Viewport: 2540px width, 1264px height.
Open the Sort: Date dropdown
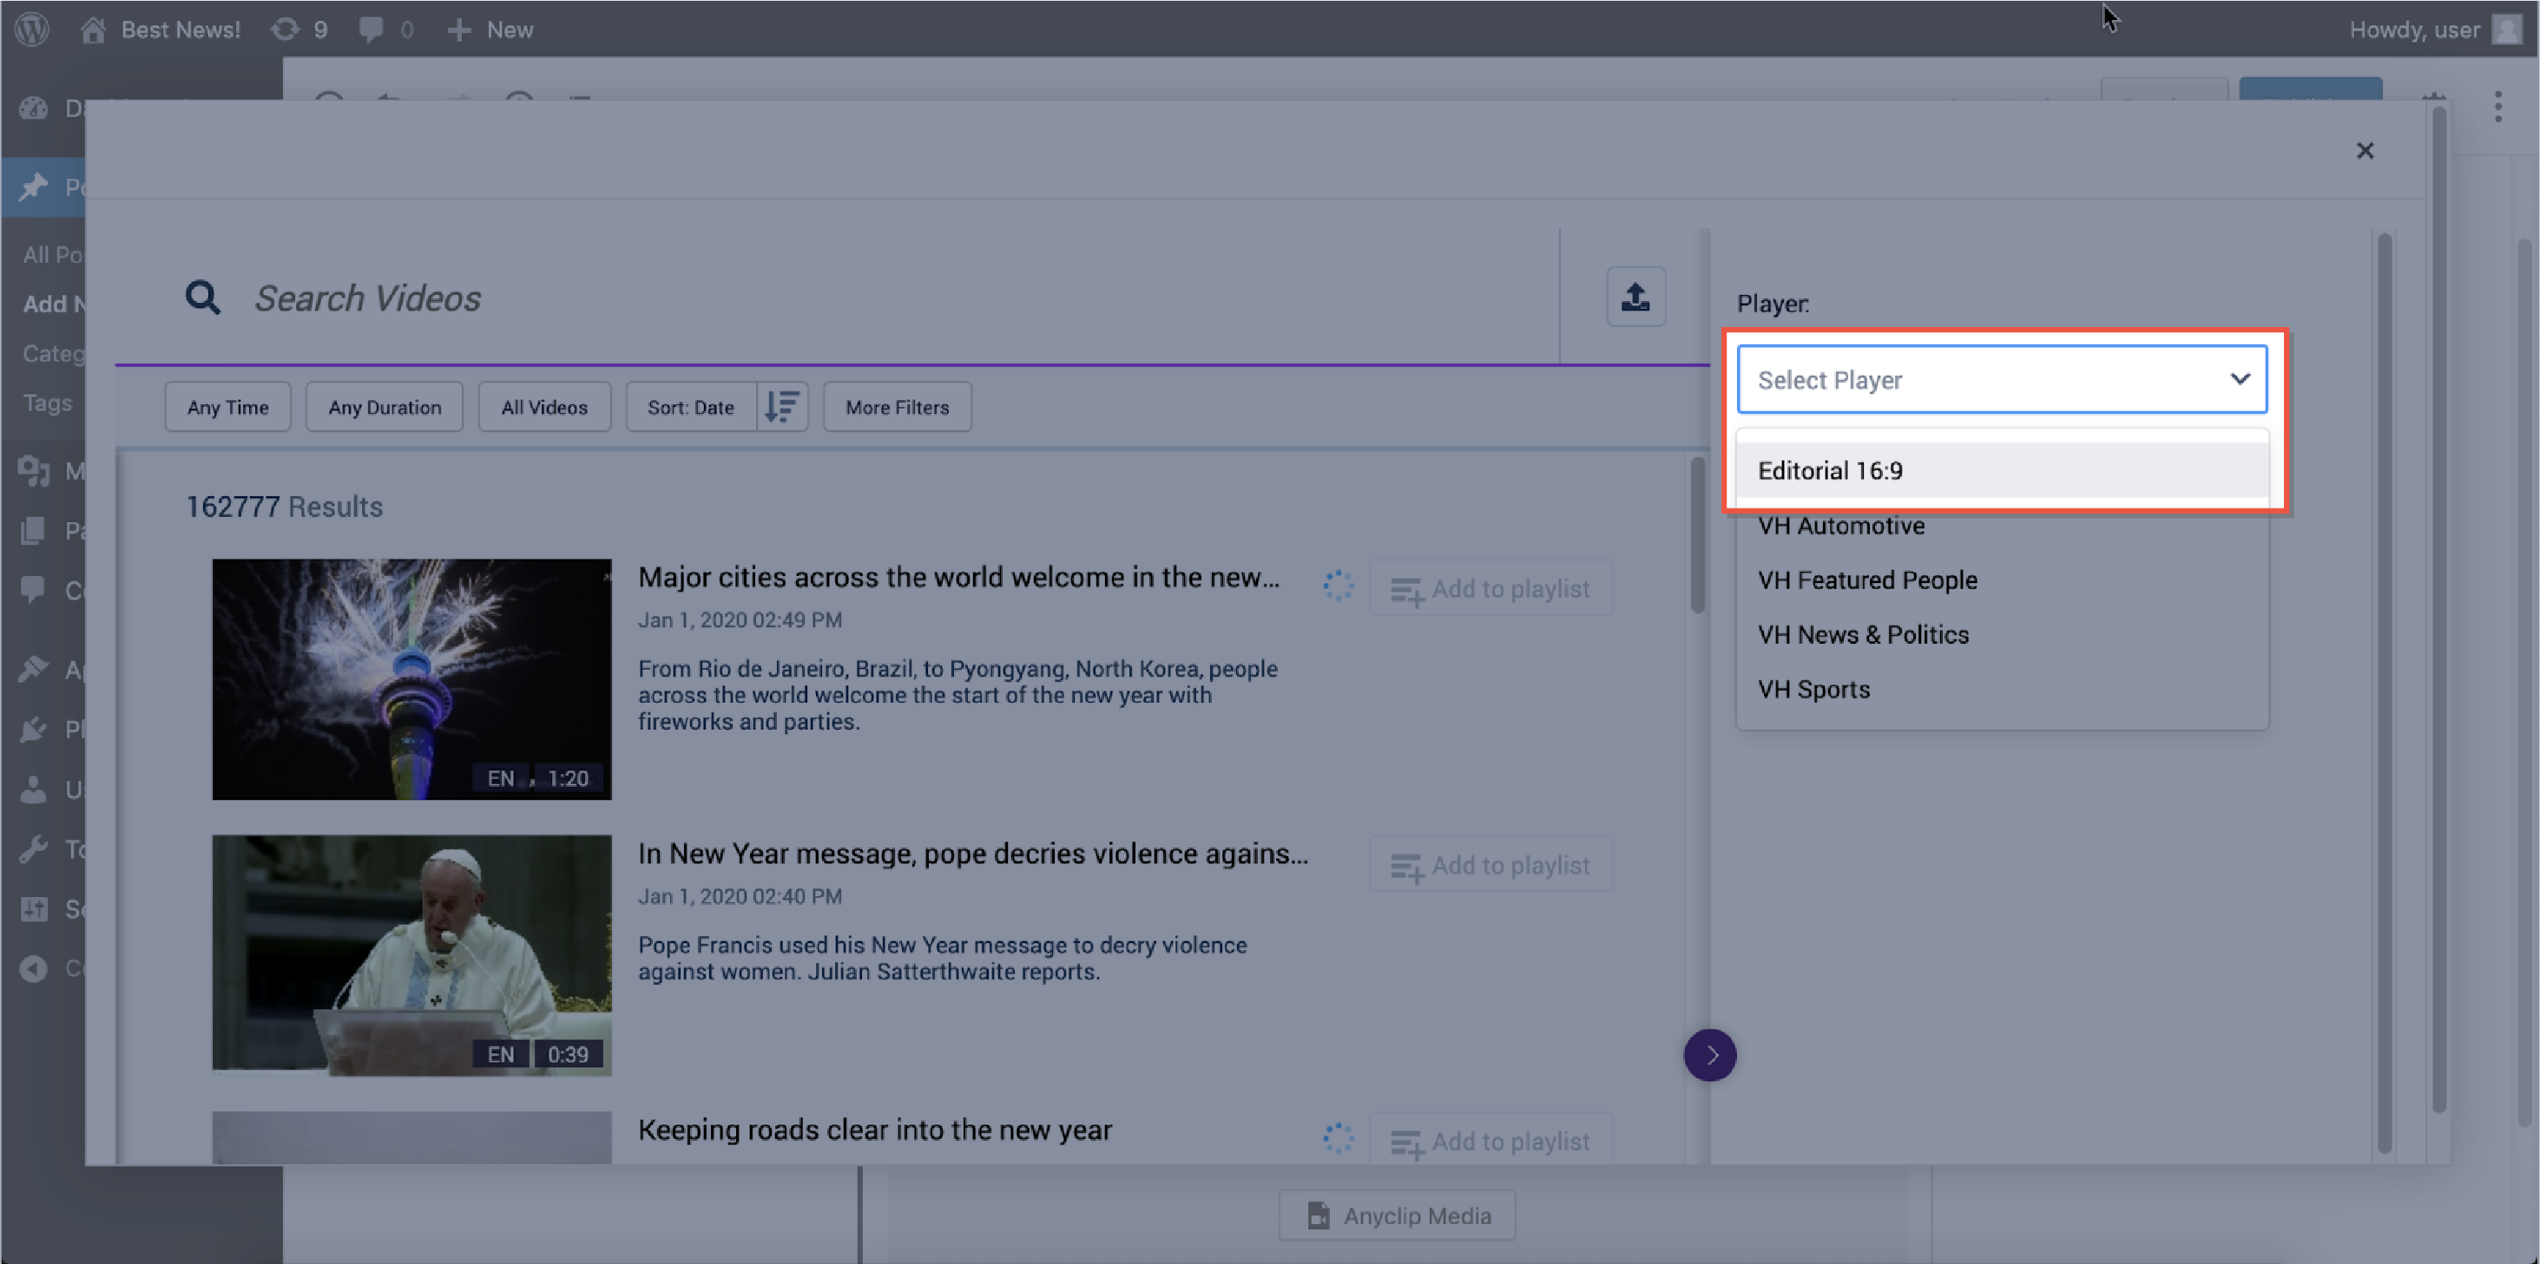[691, 407]
